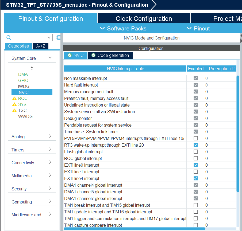Enable TIM1 capture compare interrupt checkbox

click(196, 225)
